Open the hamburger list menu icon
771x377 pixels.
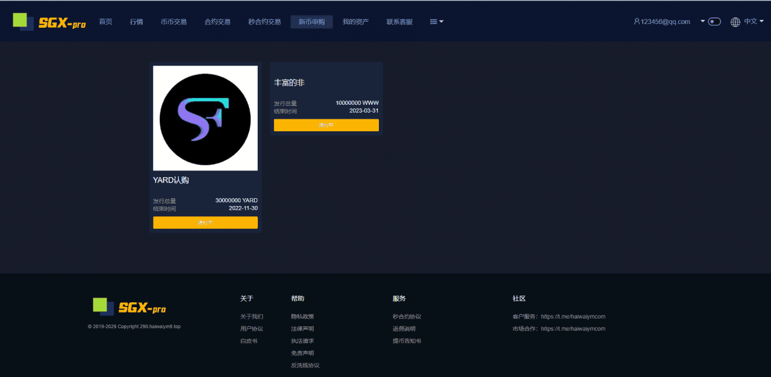(434, 22)
